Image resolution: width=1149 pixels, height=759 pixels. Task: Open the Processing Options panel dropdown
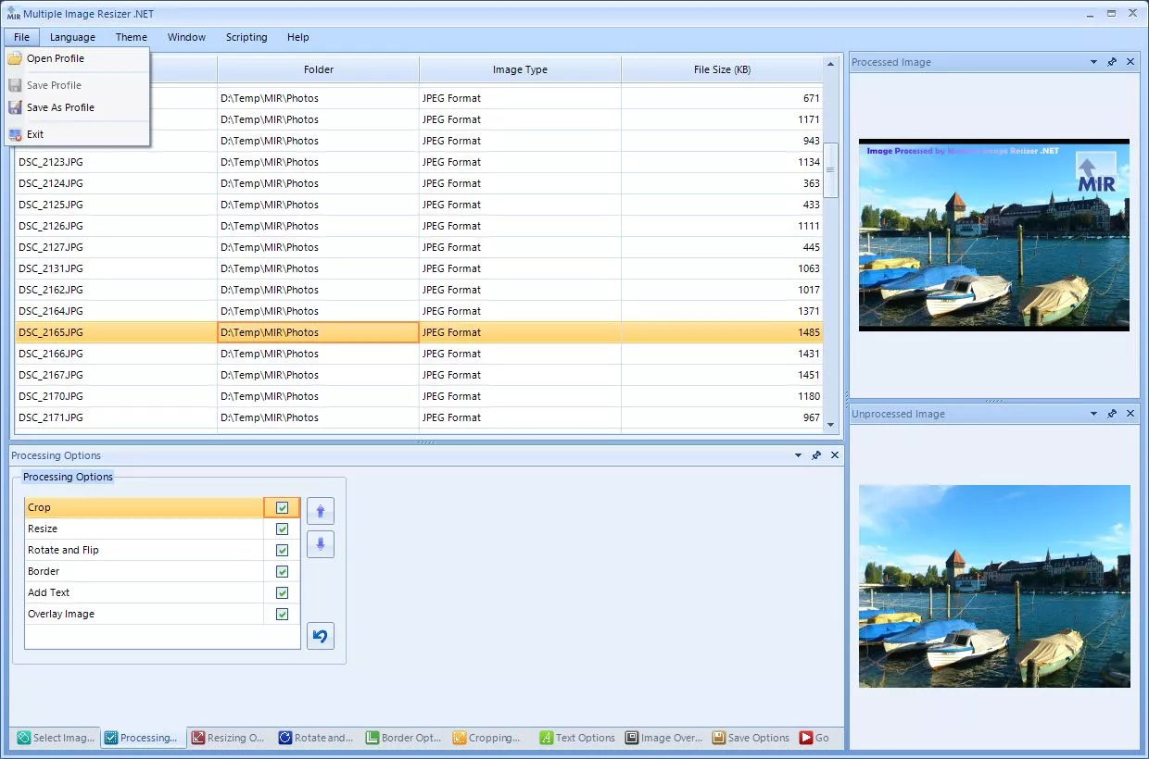click(797, 455)
